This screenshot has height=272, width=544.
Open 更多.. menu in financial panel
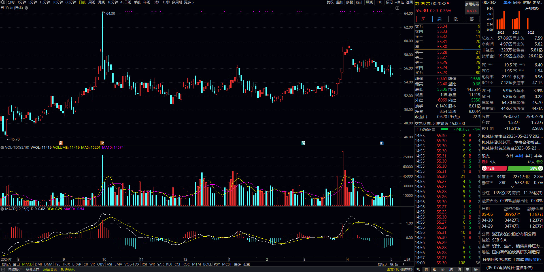coord(537,2)
